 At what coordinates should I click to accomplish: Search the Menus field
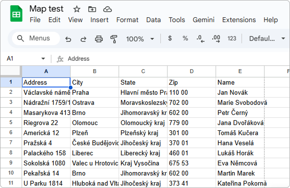36,38
